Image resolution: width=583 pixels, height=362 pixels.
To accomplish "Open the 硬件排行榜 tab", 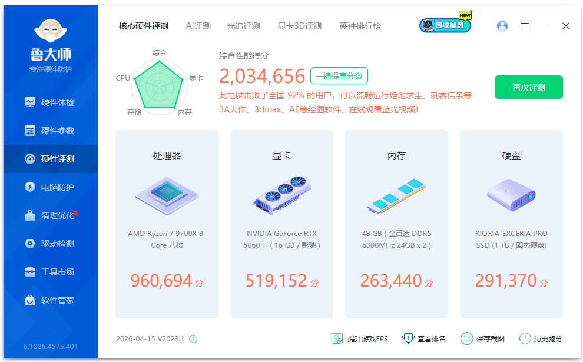I will [360, 26].
